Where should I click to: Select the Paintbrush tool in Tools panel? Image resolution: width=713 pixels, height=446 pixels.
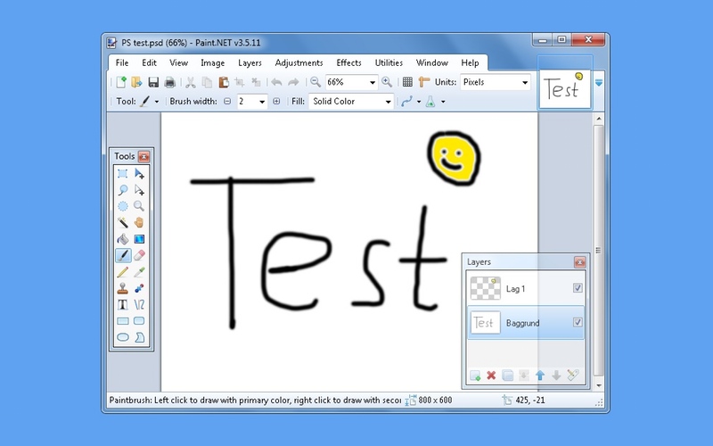coord(123,255)
